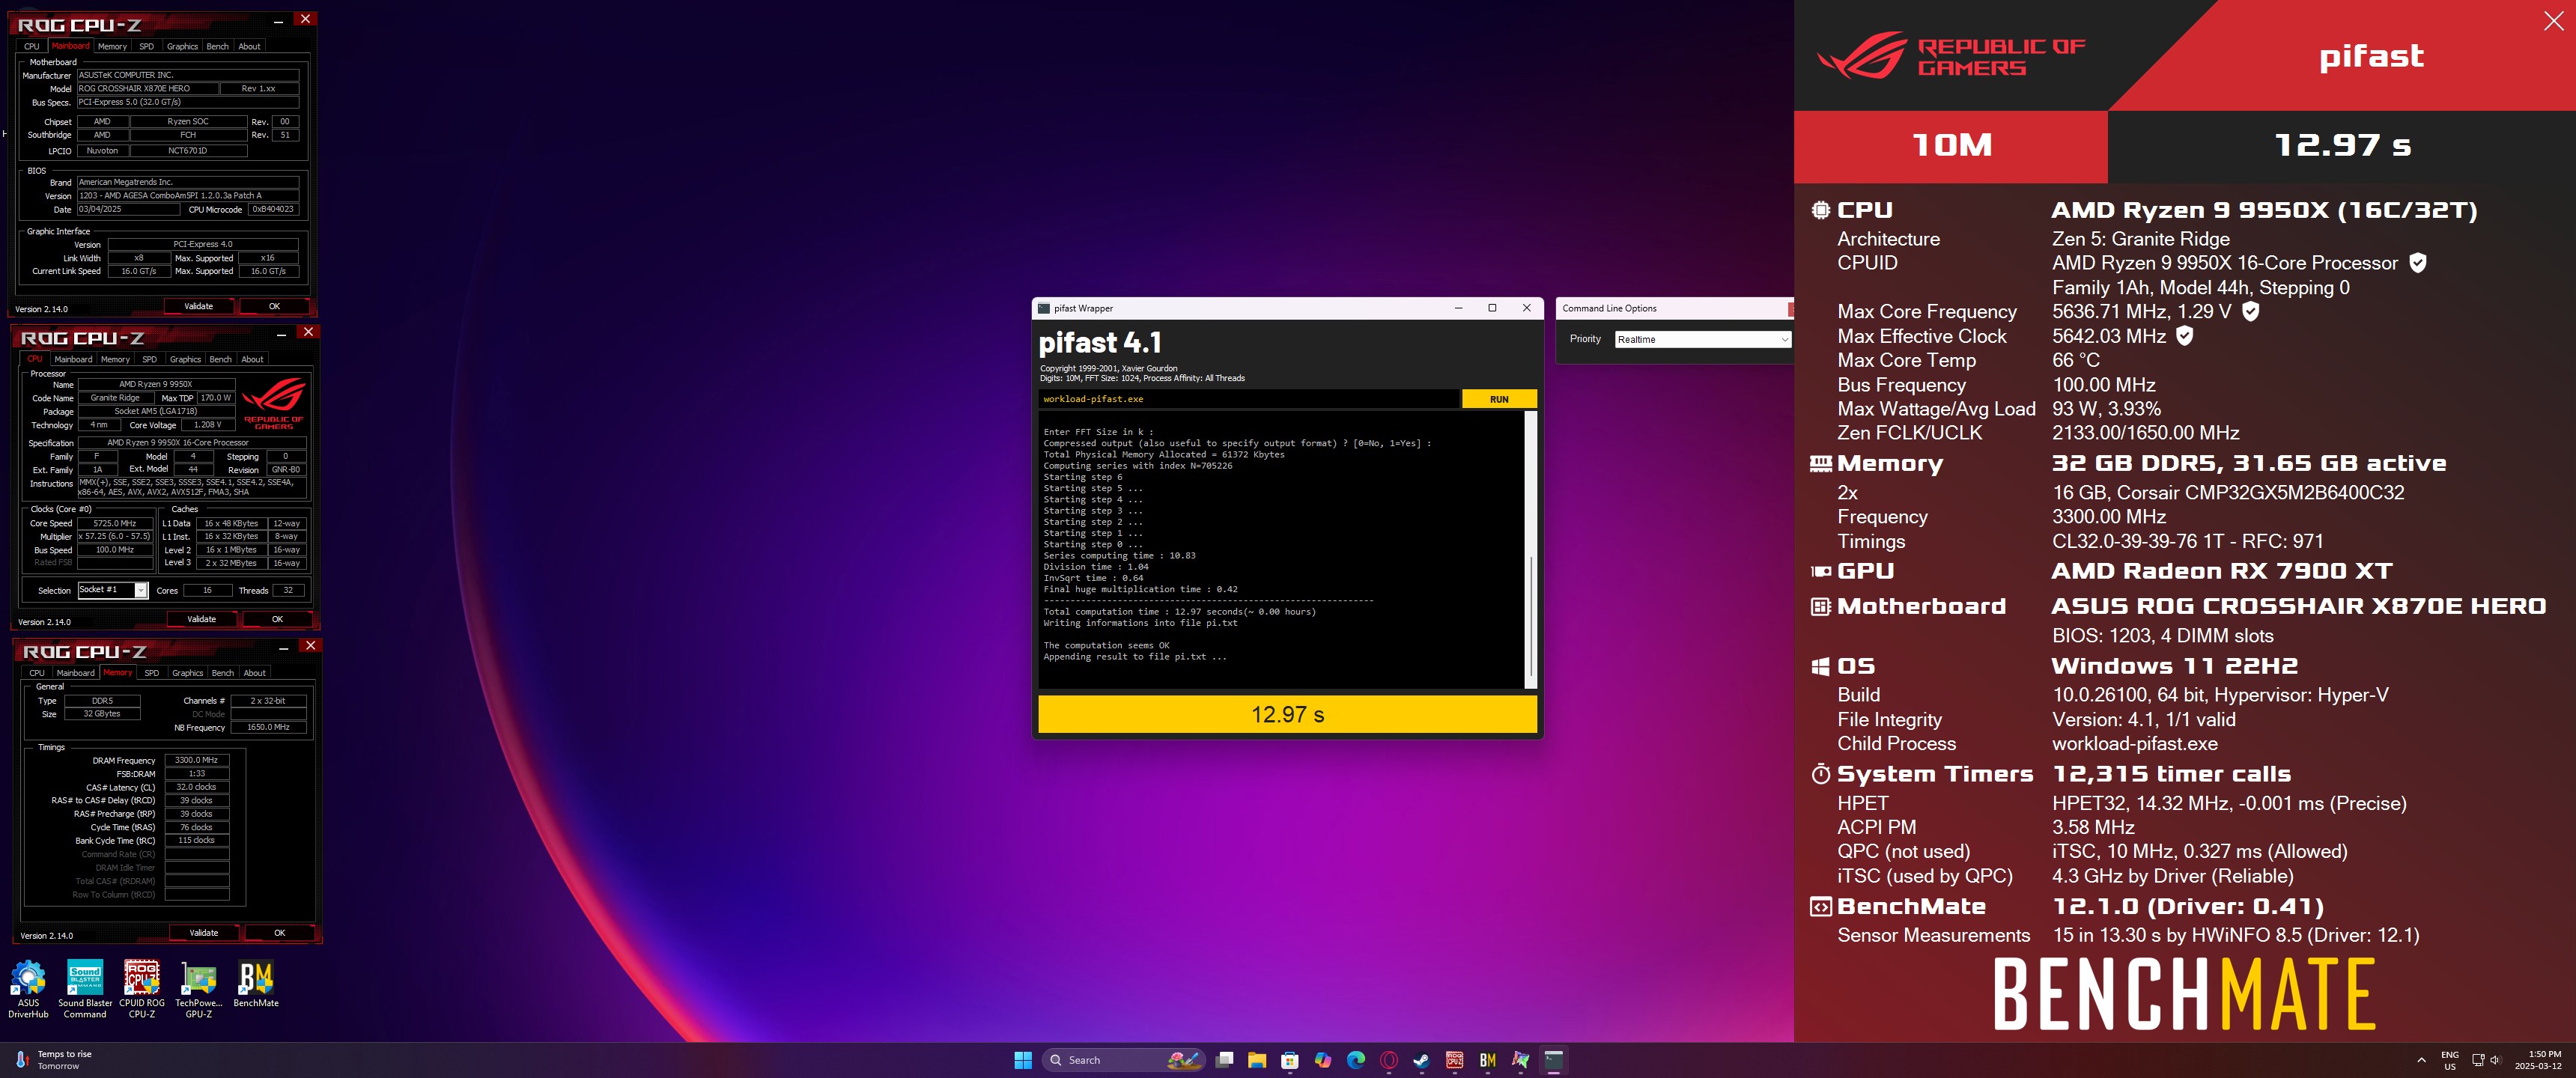2576x1078 pixels.
Task: Click the shield checkmark beside CPUID
Action: 2417,263
